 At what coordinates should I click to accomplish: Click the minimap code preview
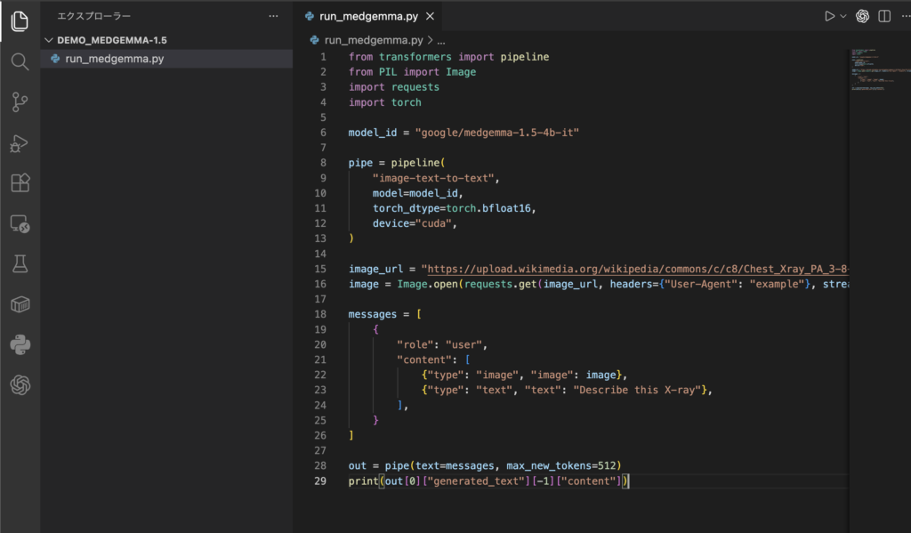click(x=869, y=71)
